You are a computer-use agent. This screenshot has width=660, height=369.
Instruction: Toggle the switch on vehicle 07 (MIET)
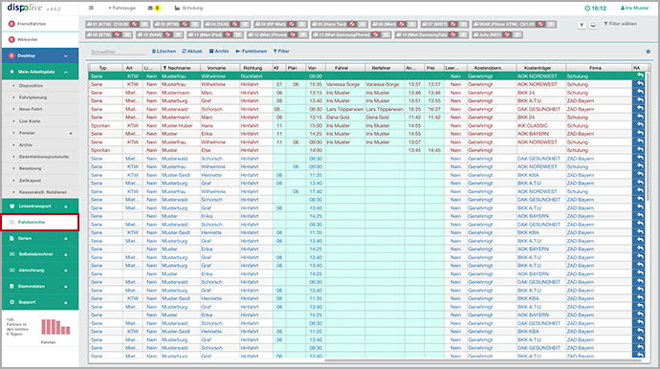[x=462, y=24]
